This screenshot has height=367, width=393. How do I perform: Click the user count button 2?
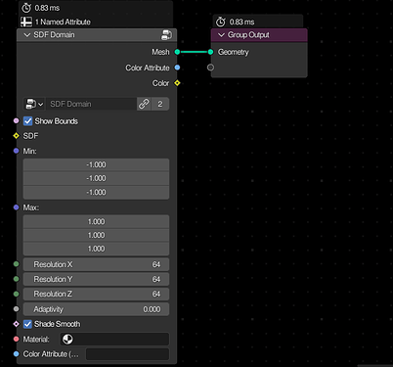coord(160,104)
